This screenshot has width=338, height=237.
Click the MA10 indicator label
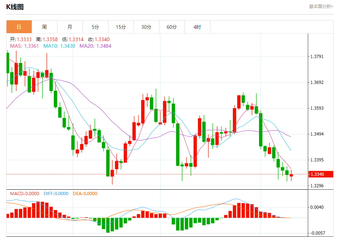pyautogui.click(x=59, y=46)
